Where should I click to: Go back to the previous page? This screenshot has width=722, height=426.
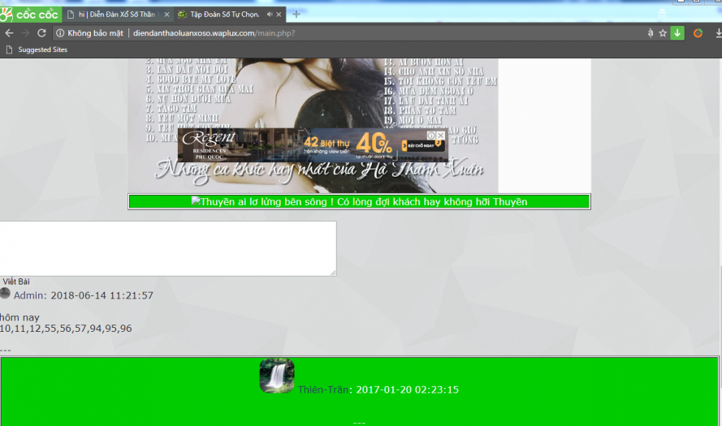9,33
